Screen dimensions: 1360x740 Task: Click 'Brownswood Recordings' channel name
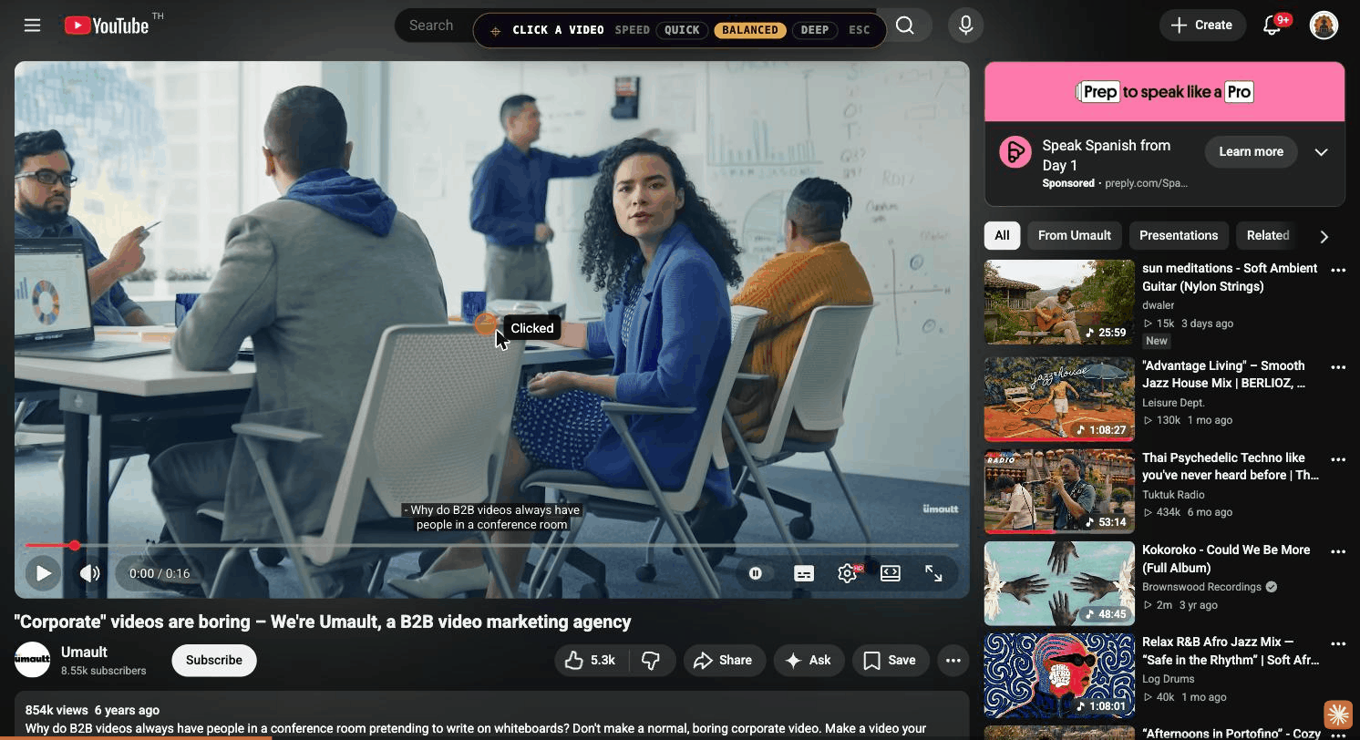[1201, 587]
